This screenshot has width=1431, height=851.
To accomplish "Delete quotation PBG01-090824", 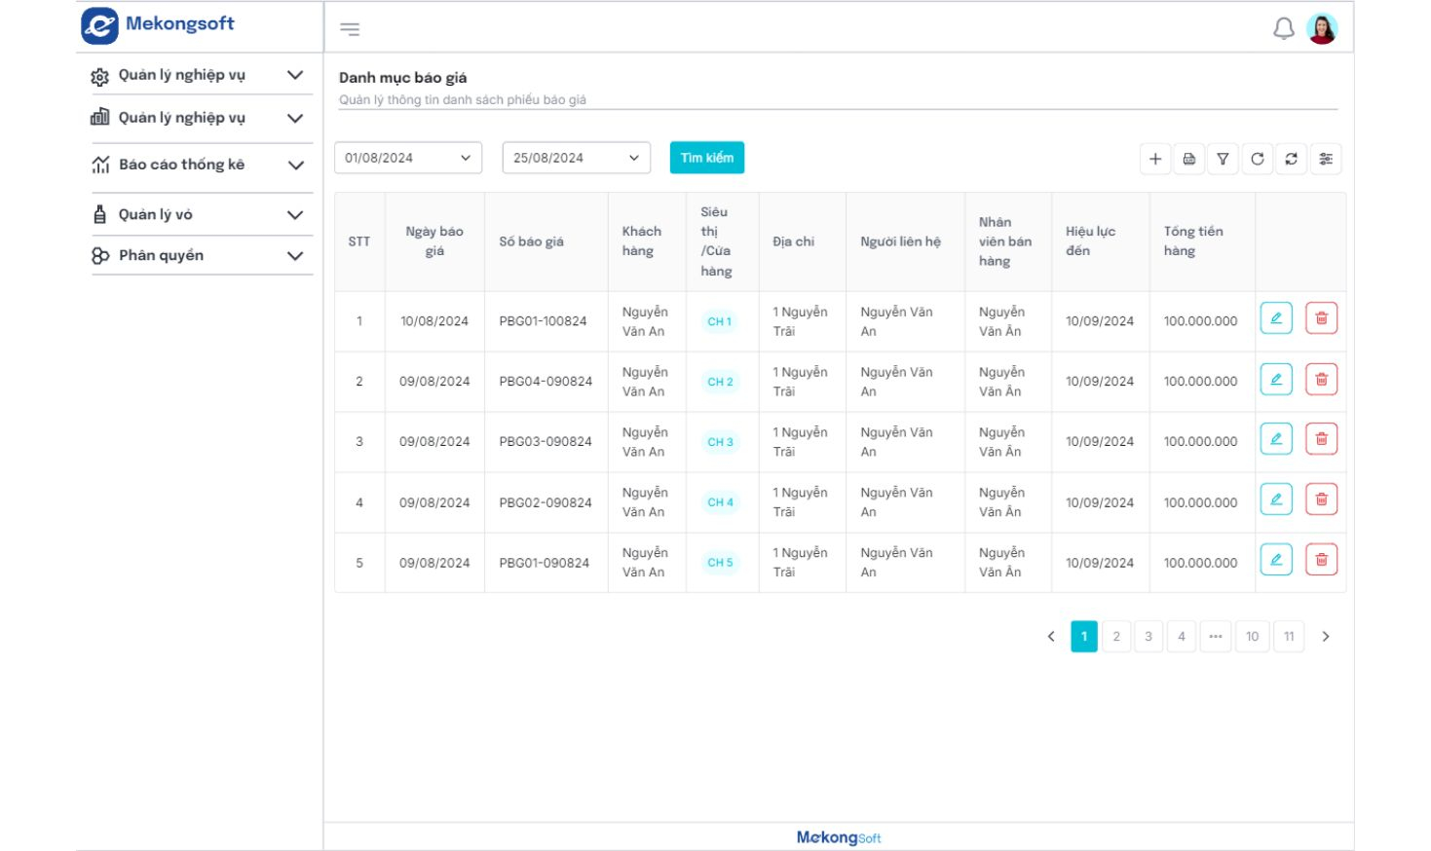I will tap(1322, 560).
